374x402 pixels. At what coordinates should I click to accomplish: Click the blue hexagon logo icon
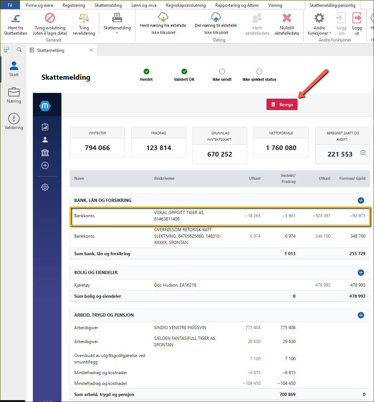pos(45,106)
